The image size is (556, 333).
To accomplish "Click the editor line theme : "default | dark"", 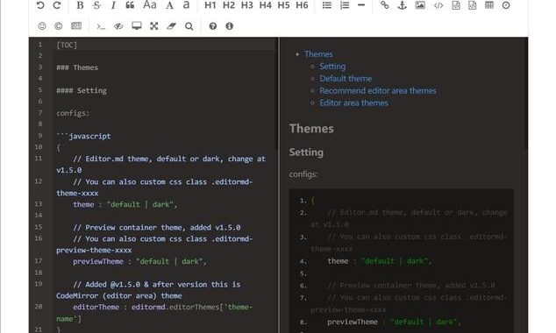I will (125, 204).
